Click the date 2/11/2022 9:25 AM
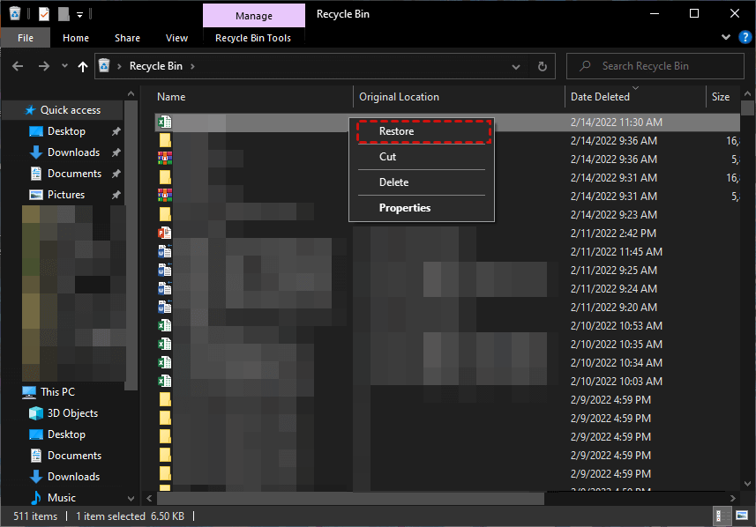The width and height of the screenshot is (756, 527). [x=614, y=271]
